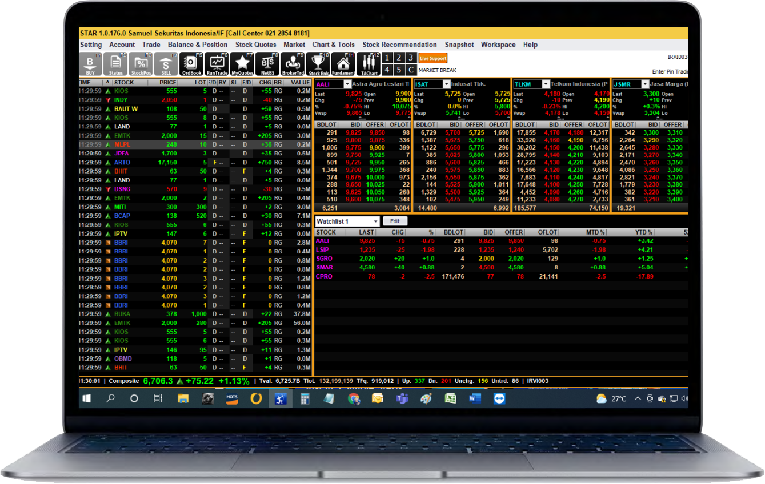Open the Stock Rnk trophy tool

click(318, 64)
